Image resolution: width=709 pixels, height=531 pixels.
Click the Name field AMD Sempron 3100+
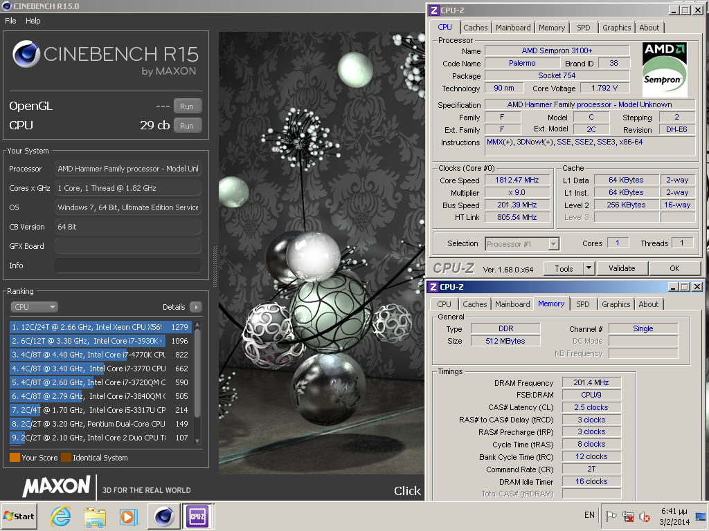(557, 50)
